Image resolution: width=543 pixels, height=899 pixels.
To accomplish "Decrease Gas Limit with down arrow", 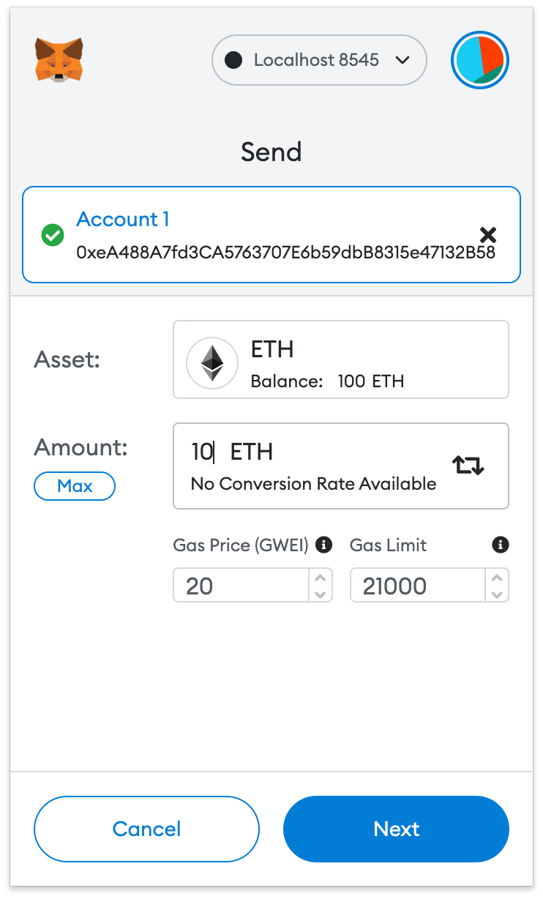I will [497, 594].
